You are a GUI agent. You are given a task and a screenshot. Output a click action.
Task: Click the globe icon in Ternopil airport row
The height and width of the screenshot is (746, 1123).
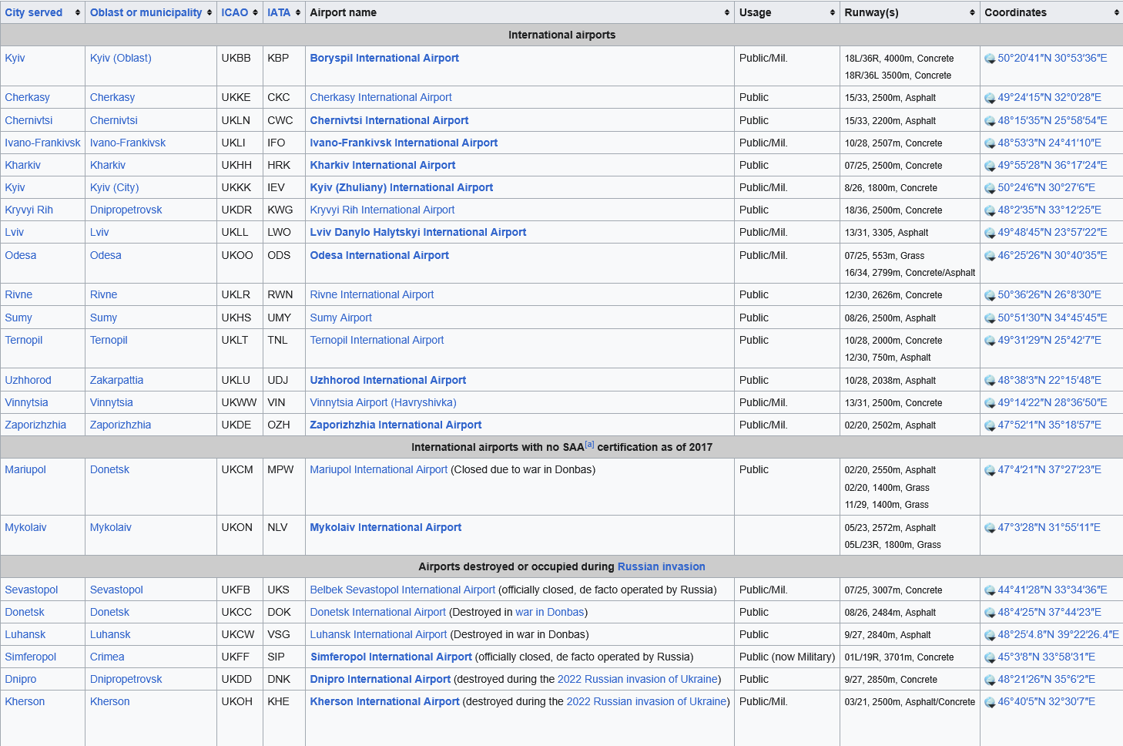(x=991, y=341)
